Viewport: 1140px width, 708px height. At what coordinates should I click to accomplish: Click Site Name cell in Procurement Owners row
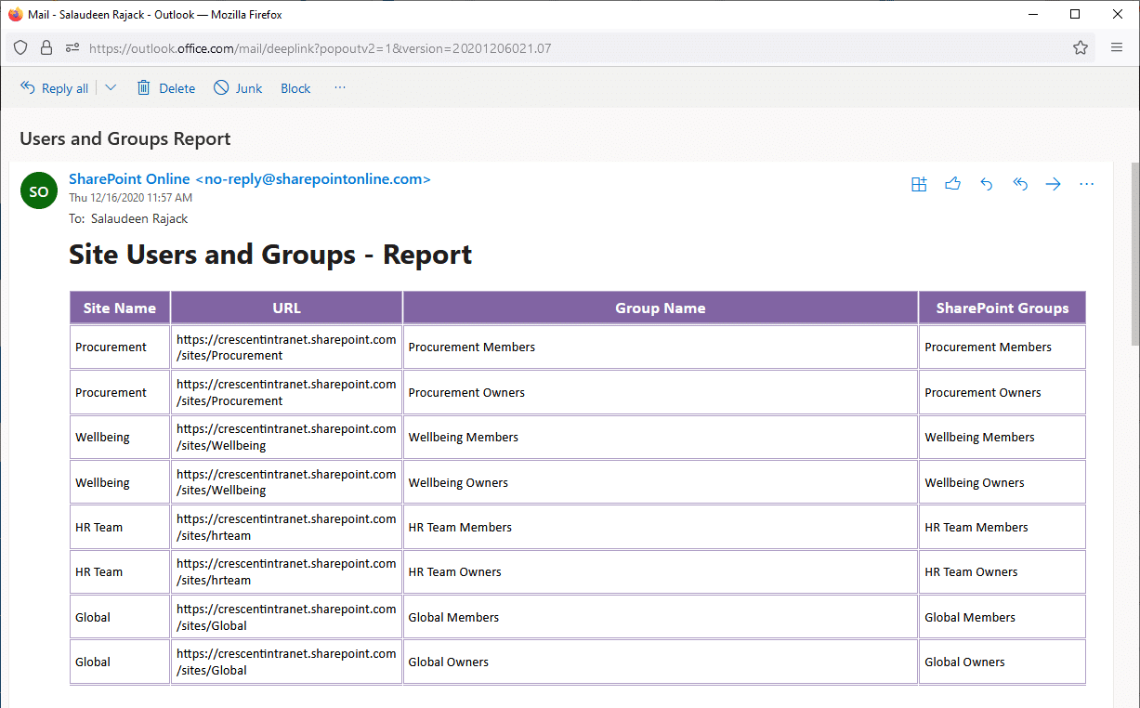click(120, 392)
